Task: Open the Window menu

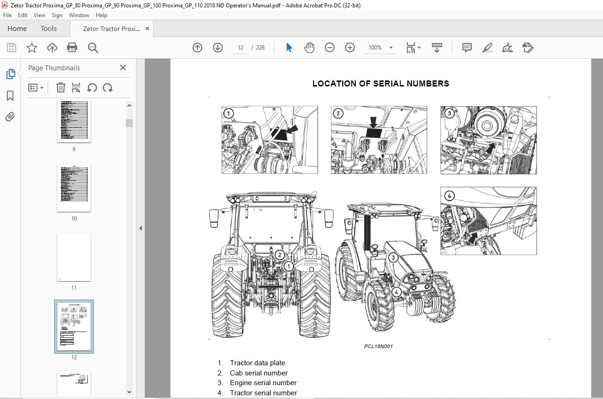Action: click(x=79, y=15)
